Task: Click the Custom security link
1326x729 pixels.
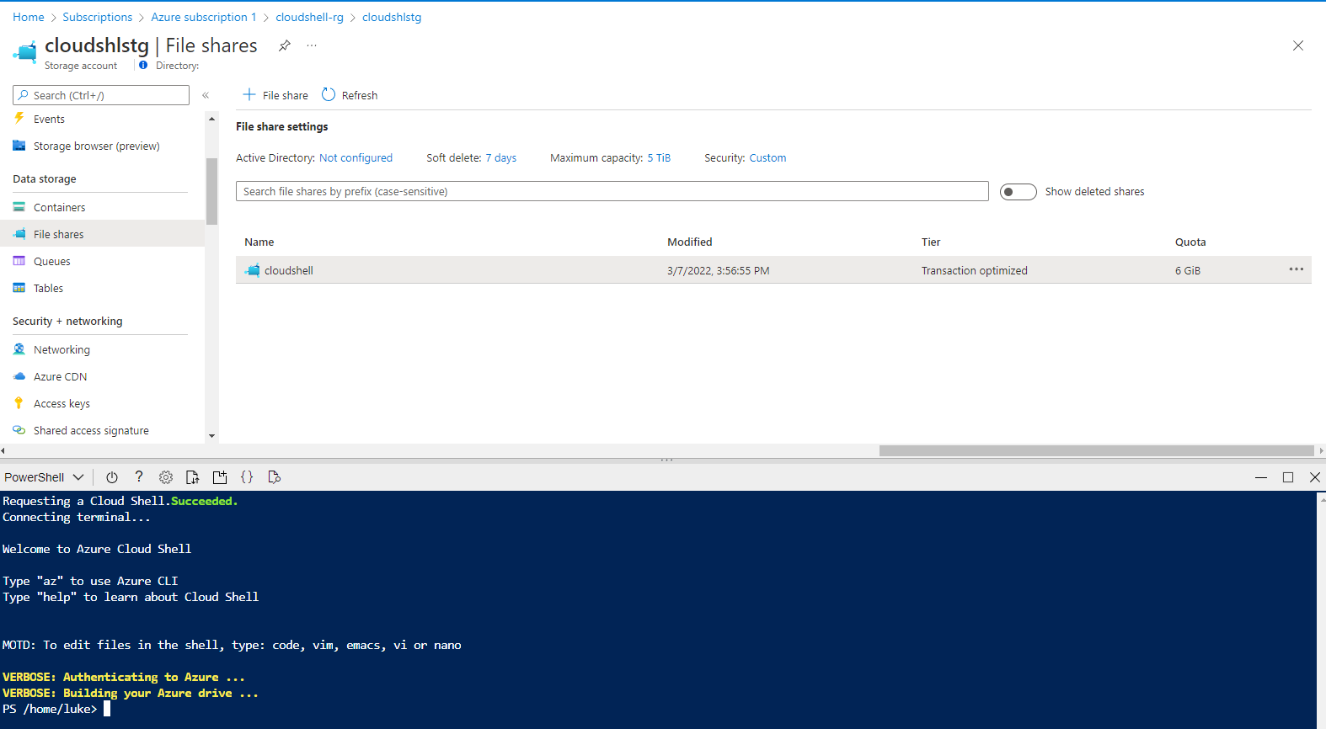Action: coord(767,157)
